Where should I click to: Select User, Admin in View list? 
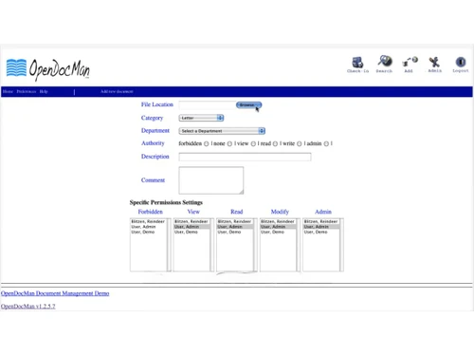pos(191,227)
